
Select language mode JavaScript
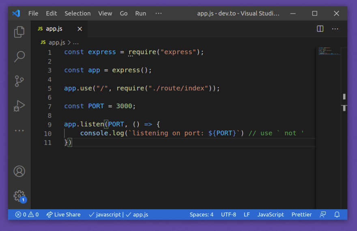(x=271, y=214)
